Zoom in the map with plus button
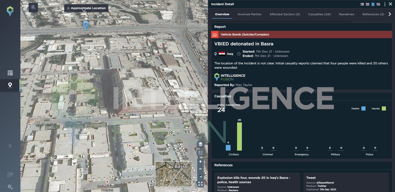395x192 pixels. [x=200, y=162]
